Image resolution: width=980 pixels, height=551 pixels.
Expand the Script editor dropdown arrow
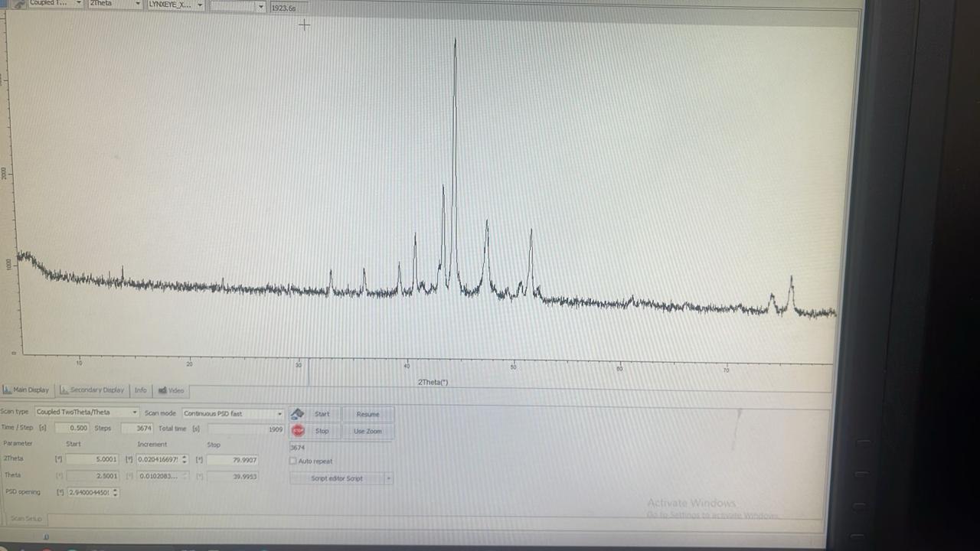tap(388, 479)
